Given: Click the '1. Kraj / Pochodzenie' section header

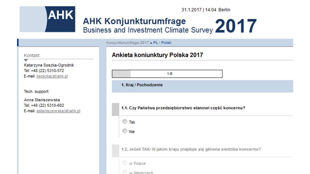Looking at the screenshot, I should (142, 85).
